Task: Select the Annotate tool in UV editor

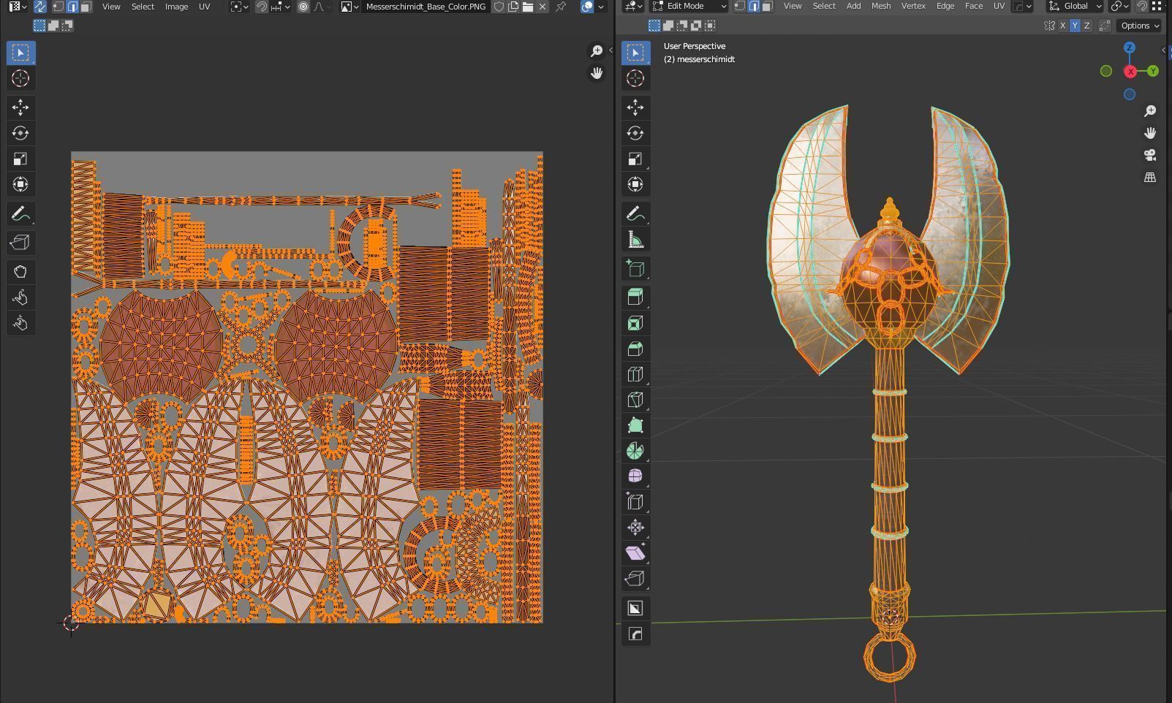Action: coord(20,213)
